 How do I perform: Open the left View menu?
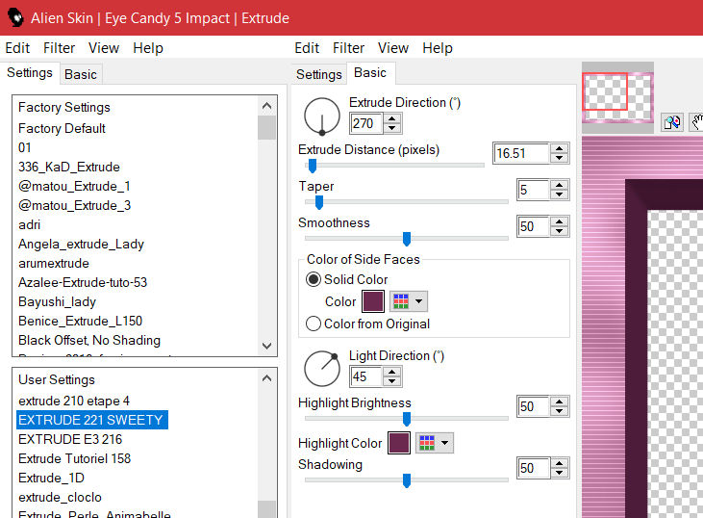(x=104, y=47)
